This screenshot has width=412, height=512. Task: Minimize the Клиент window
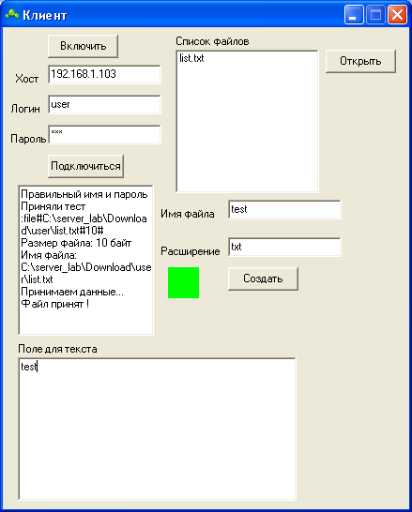pyautogui.click(x=354, y=15)
